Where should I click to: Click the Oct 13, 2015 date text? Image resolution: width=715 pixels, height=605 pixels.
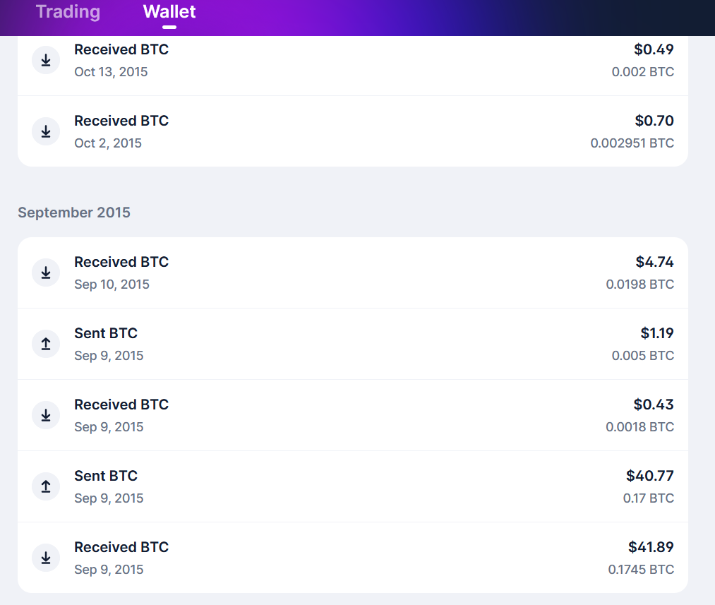pyautogui.click(x=111, y=72)
